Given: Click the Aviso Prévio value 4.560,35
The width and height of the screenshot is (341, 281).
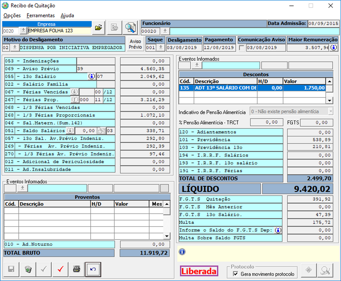Looking at the screenshot, I should 145,69.
